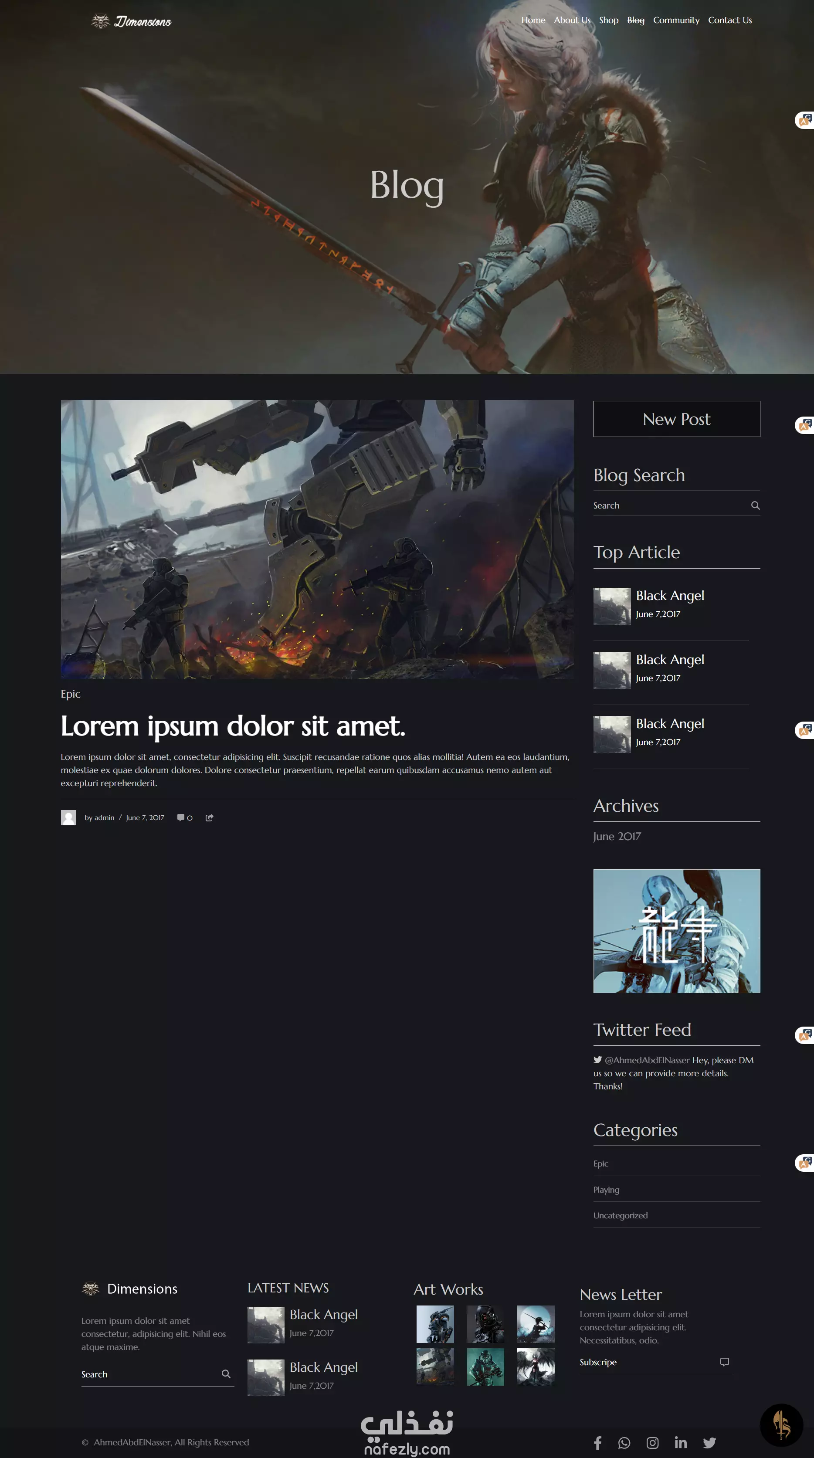Image resolution: width=814 pixels, height=1458 pixels.
Task: Open the LinkedIn footer icon
Action: (680, 1442)
